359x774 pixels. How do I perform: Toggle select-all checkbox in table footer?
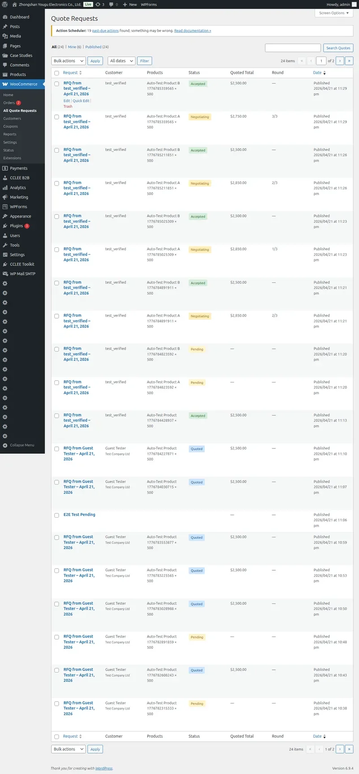tap(57, 737)
